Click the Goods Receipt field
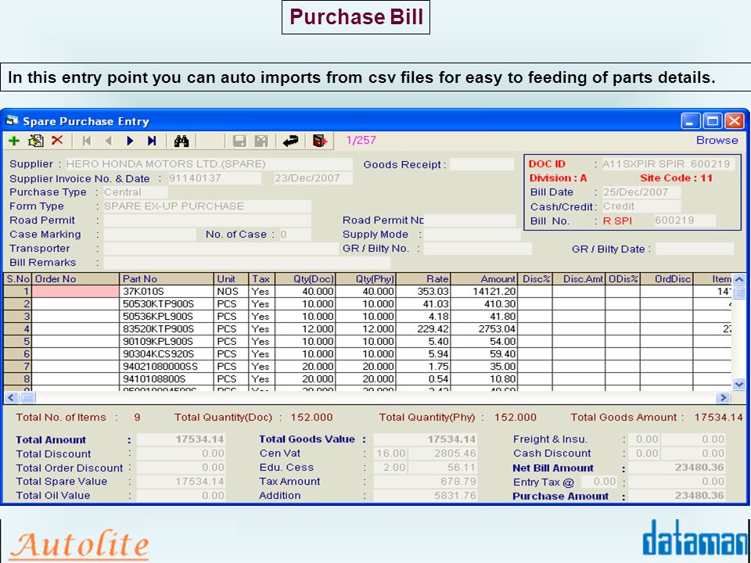Image resolution: width=751 pixels, height=563 pixels. (482, 164)
